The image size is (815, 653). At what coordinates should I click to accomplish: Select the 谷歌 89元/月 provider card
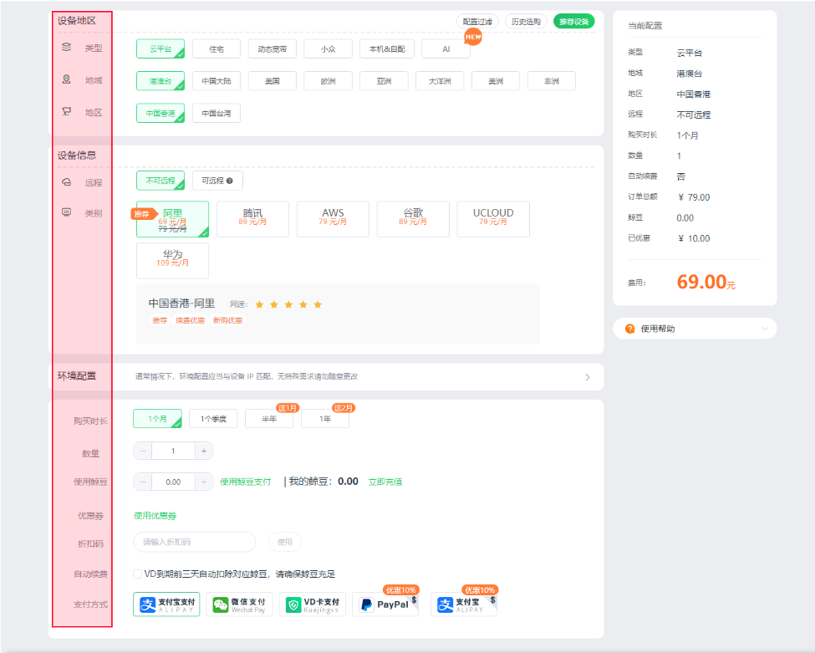(413, 219)
